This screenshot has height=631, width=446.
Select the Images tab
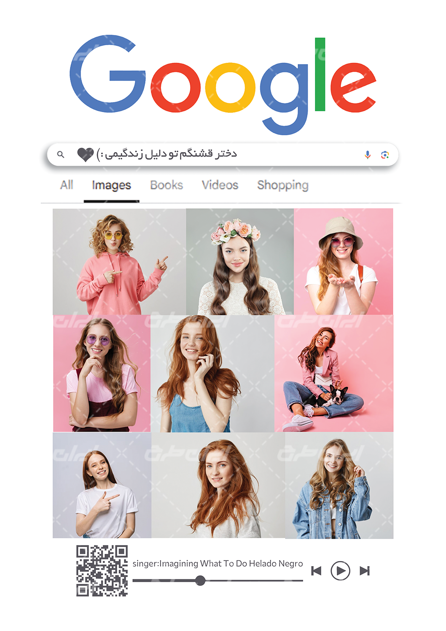[x=111, y=185]
